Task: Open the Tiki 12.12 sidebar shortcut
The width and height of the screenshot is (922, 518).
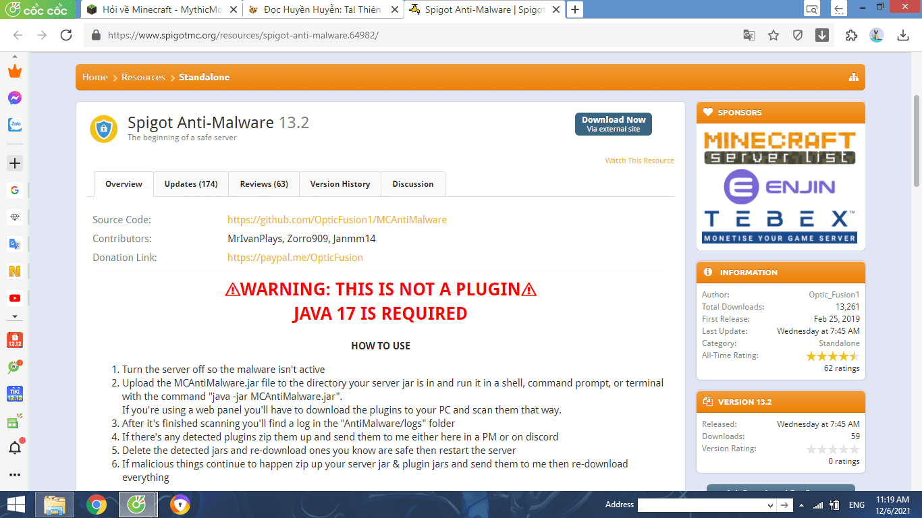Action: (x=15, y=394)
